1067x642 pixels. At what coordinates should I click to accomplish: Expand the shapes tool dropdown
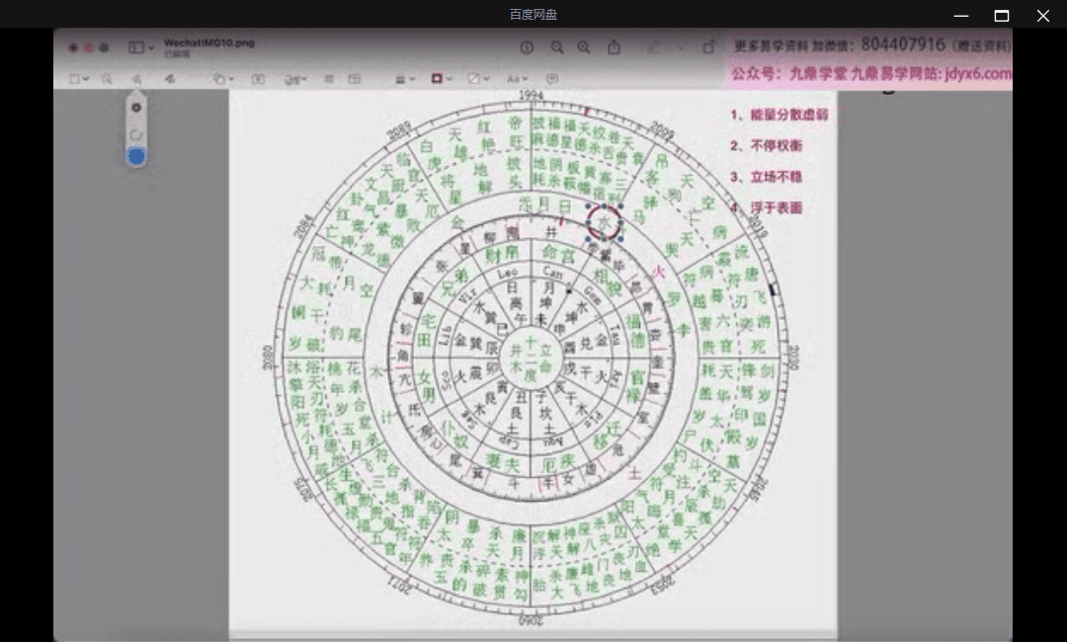click(x=223, y=79)
